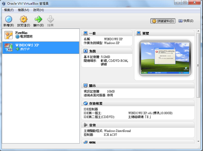Viewport: 203px width, 151px height.
Task: Click the 視訊記憶體 16MB value
Action: pyautogui.click(x=111, y=91)
